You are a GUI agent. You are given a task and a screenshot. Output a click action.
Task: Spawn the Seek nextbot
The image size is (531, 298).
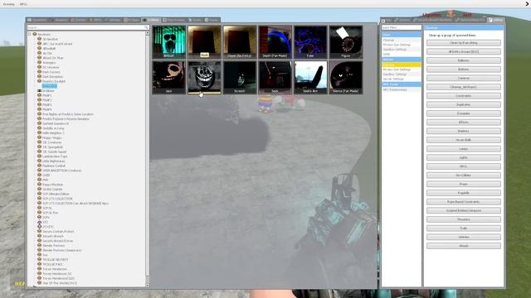point(275,77)
